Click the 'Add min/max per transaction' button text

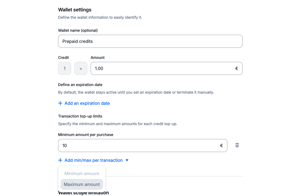[94, 160]
